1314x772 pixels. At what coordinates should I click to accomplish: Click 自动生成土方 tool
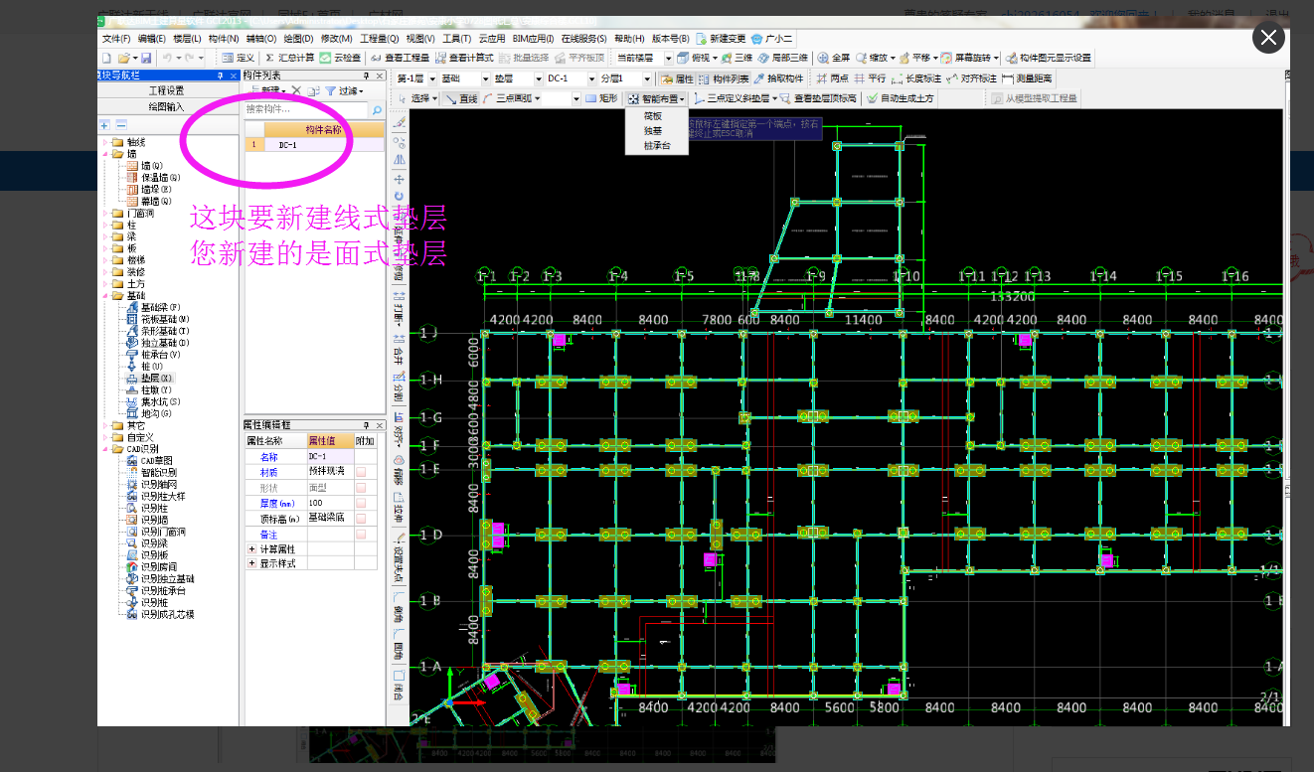(901, 98)
